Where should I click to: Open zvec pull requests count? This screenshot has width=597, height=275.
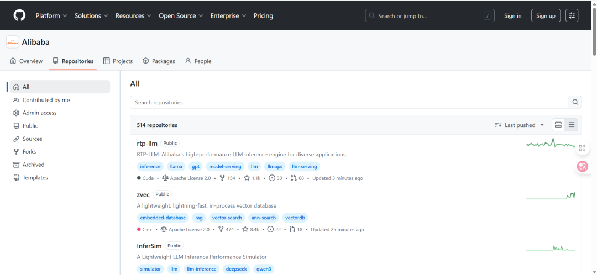pos(296,229)
